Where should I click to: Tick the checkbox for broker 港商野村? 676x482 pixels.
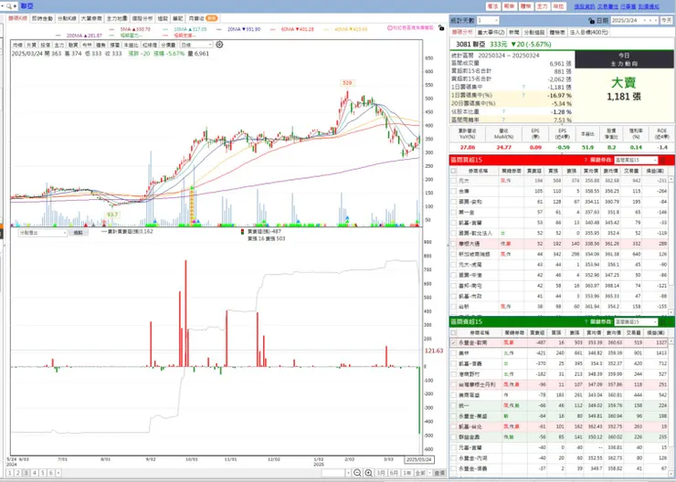[x=453, y=374]
